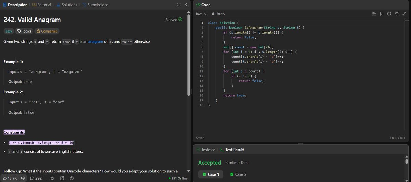Select the Case 2 result
This screenshot has width=411, height=182.
[238, 174]
